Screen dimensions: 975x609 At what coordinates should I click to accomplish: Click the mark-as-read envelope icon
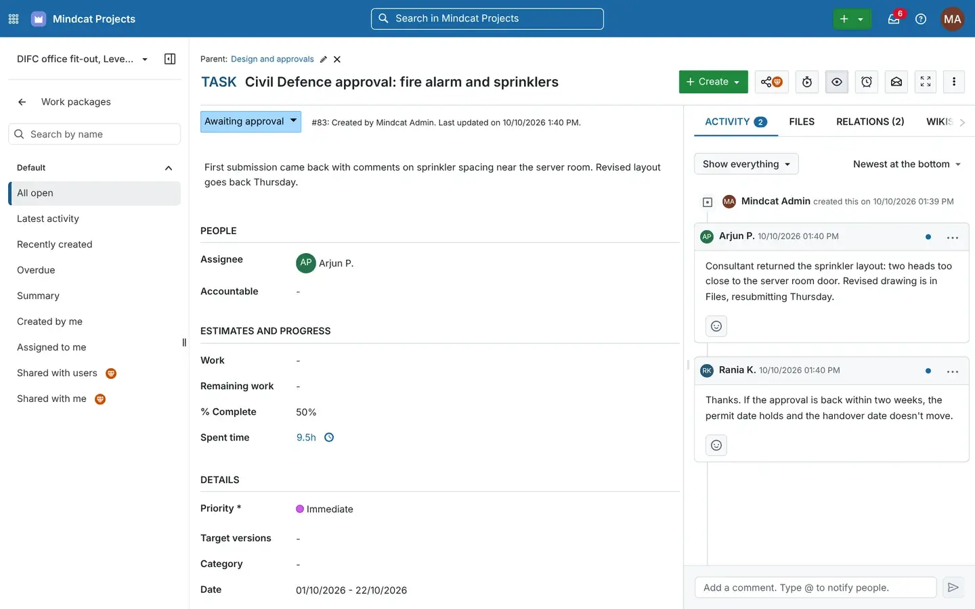click(x=896, y=82)
